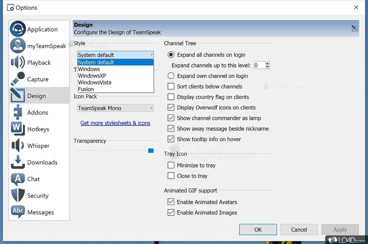The image size is (368, 244).
Task: Switch to Playback settings
Action: (39, 63)
